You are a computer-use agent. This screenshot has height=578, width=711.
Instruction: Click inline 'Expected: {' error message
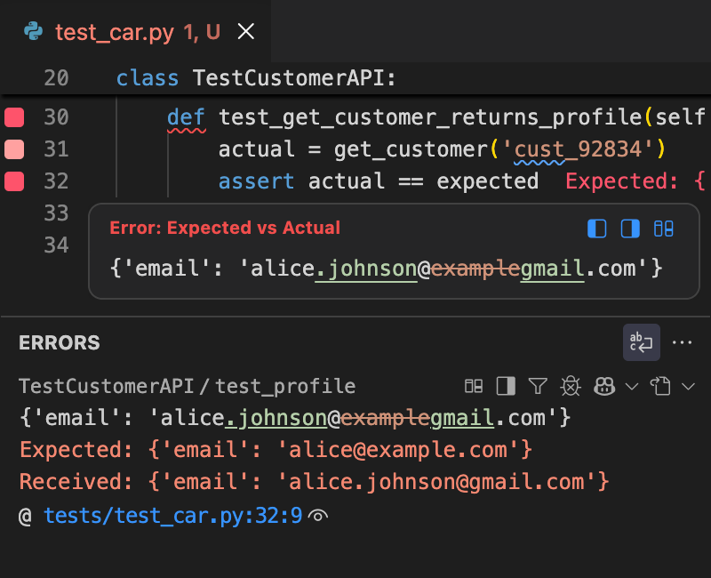pyautogui.click(x=635, y=181)
